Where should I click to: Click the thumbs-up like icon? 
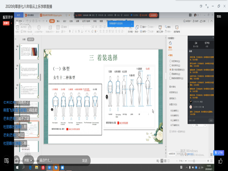(220, 161)
